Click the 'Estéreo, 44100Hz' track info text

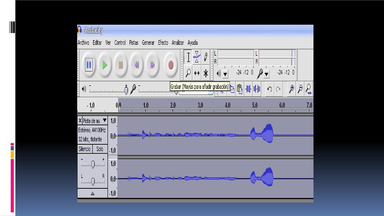tap(92, 130)
